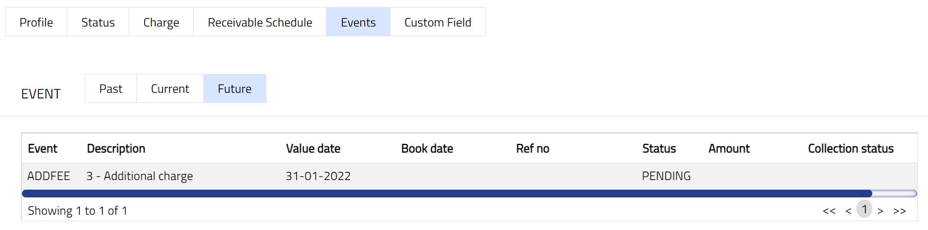
Task: Select the Future events filter
Action: point(235,89)
